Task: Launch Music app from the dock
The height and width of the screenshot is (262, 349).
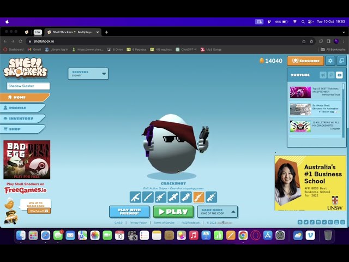Action: pyautogui.click(x=194, y=235)
